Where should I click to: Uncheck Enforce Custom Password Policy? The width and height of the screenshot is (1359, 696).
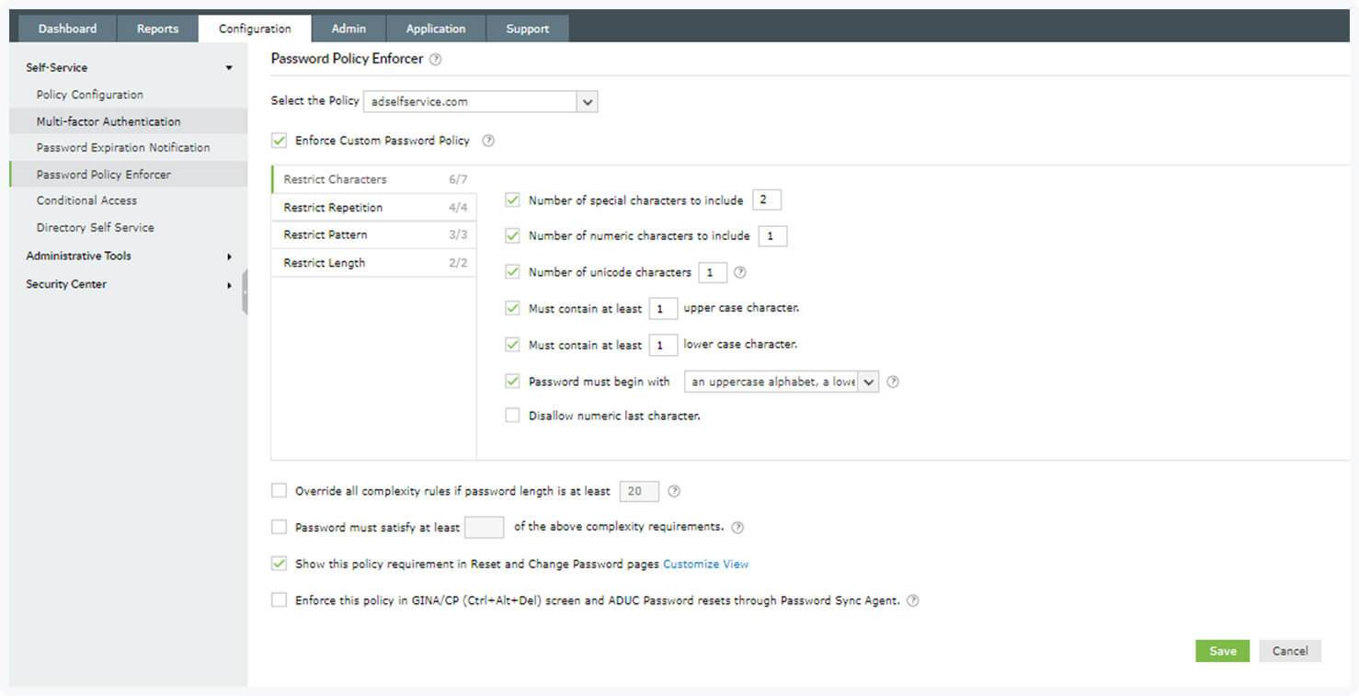[280, 141]
